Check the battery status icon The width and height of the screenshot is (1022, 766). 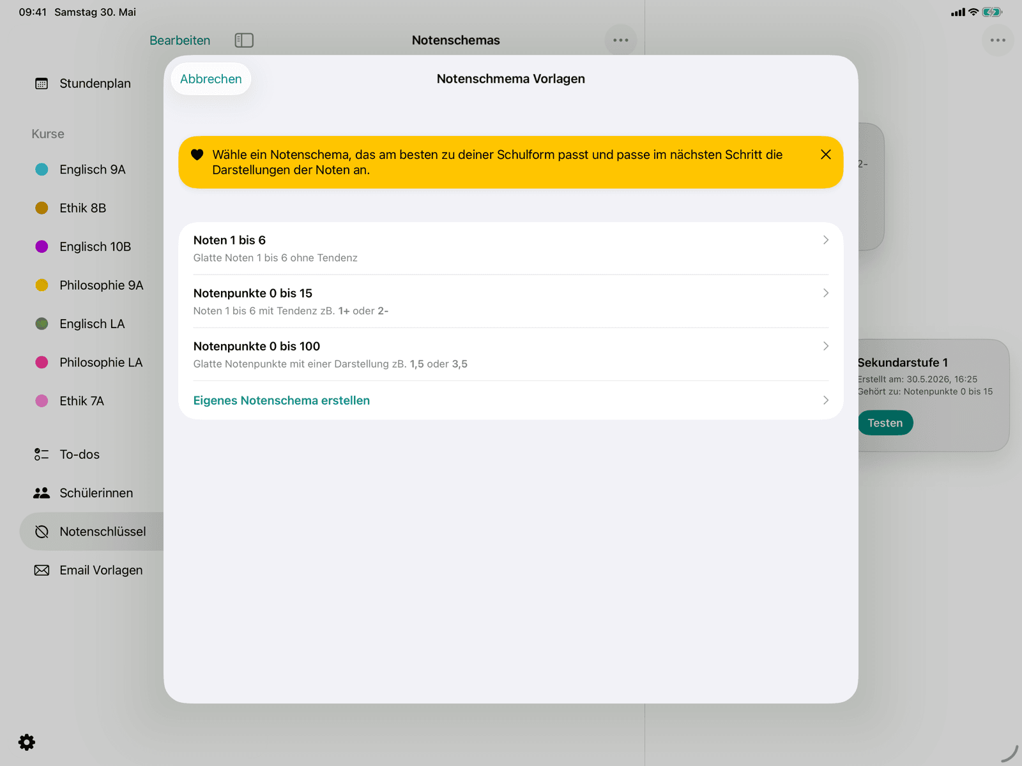pos(992,12)
